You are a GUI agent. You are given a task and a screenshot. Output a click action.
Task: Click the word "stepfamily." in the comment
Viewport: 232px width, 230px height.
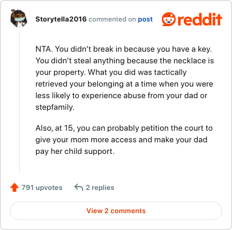point(55,107)
